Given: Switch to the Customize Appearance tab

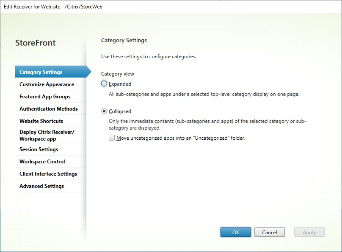Looking at the screenshot, I should click(47, 84).
